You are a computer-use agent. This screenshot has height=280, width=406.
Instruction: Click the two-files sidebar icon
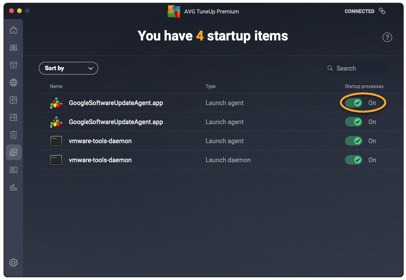[13, 100]
